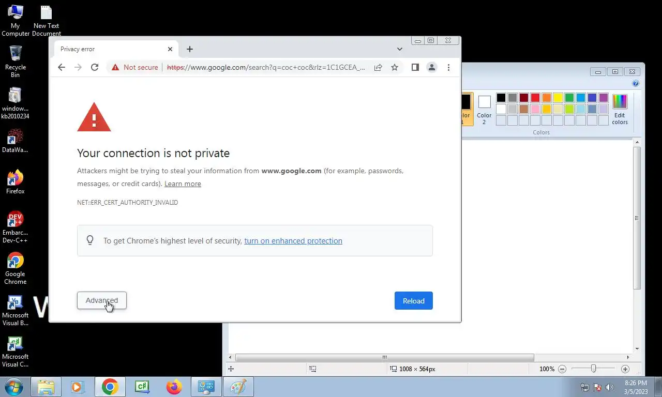Open Visual C# from the taskbar
This screenshot has height=397, width=662.
tap(142, 387)
